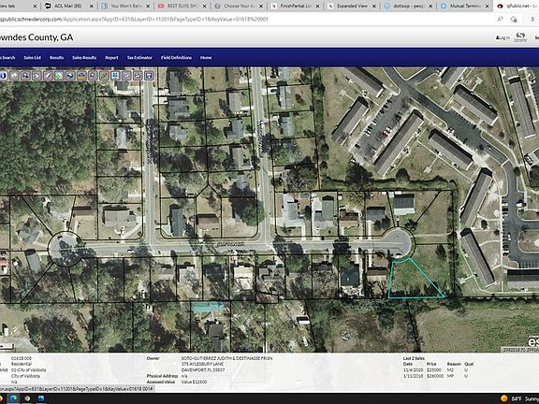The width and height of the screenshot is (539, 404).
Task: Switch to the Choose Your browser tab
Action: pyautogui.click(x=238, y=6)
